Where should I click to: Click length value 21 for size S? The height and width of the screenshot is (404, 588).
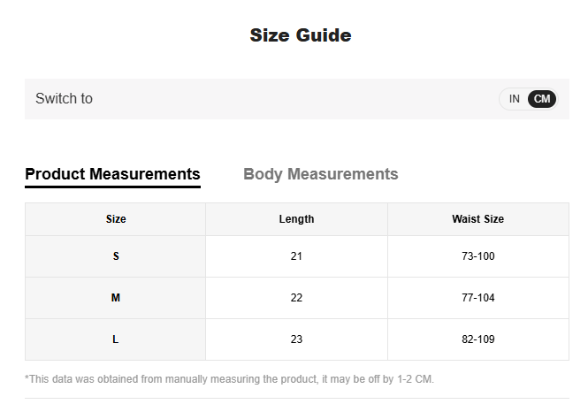click(296, 256)
